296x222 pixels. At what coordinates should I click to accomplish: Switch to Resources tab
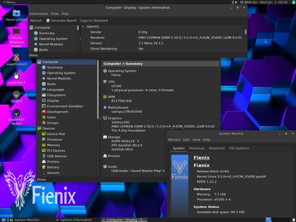(x=217, y=148)
